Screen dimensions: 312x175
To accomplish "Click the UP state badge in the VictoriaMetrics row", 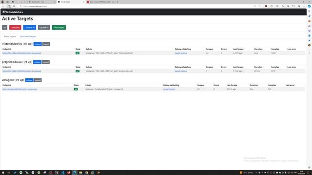I will [78, 53].
